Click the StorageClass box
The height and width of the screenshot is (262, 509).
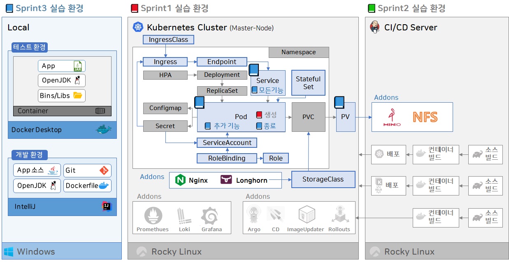pos(323,179)
